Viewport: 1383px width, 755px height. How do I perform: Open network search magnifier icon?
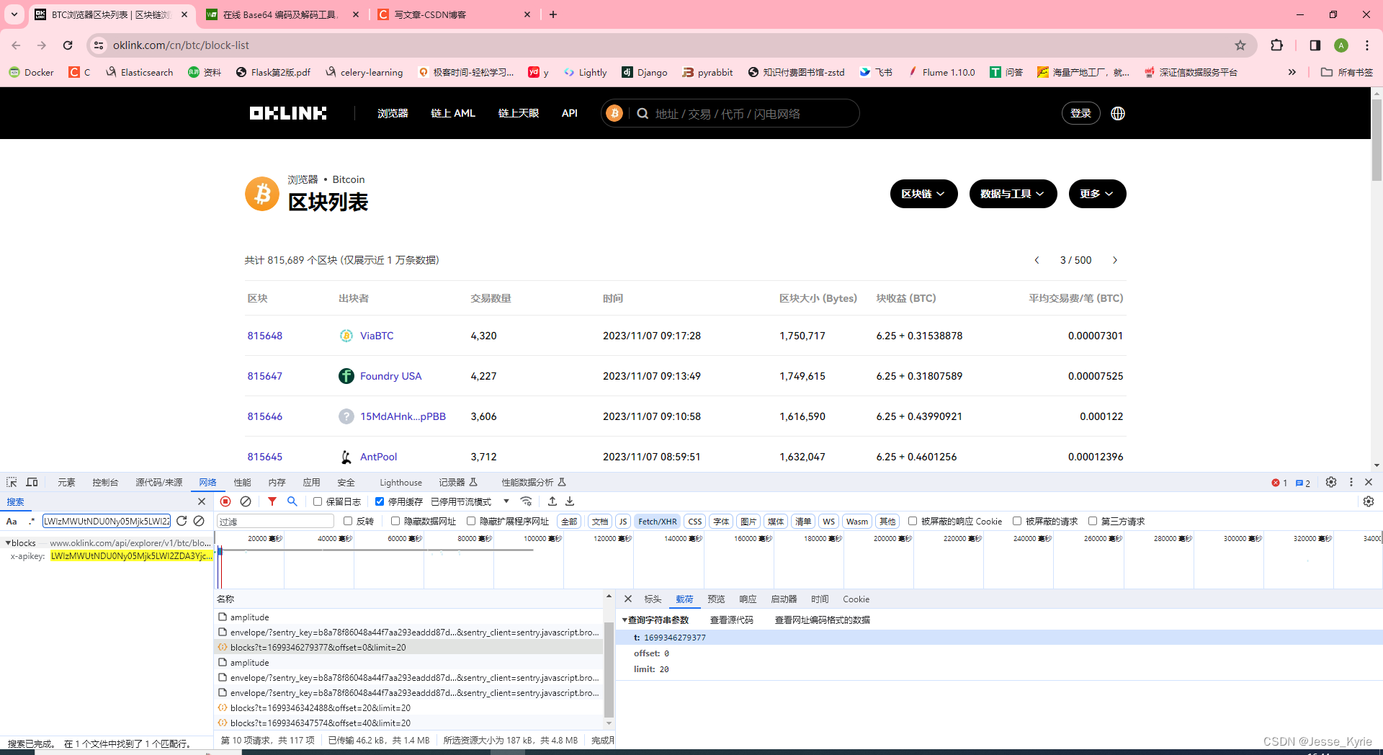point(292,501)
